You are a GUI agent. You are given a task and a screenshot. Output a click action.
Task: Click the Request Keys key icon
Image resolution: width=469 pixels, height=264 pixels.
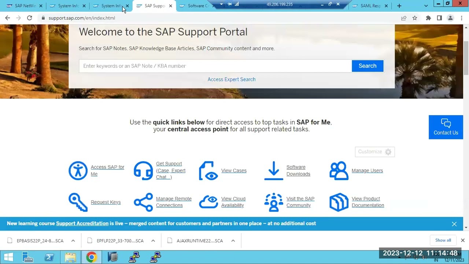click(78, 202)
